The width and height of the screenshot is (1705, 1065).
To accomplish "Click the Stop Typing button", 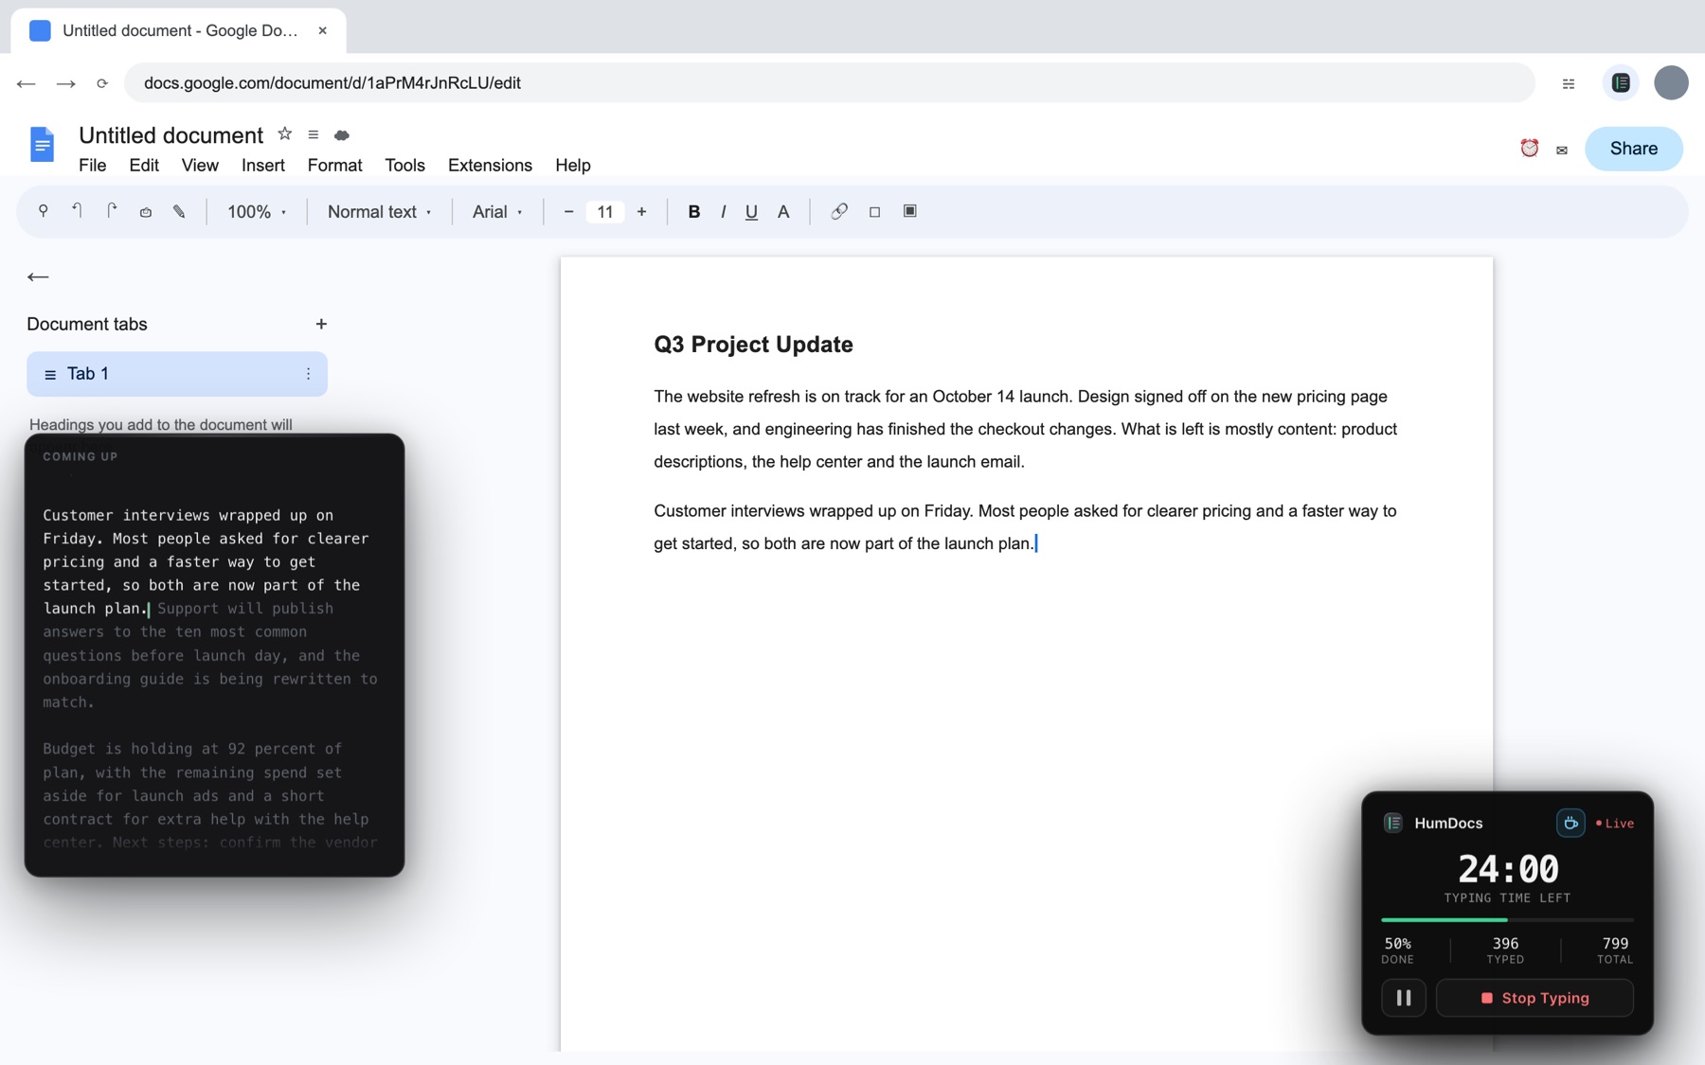I will click(1534, 998).
